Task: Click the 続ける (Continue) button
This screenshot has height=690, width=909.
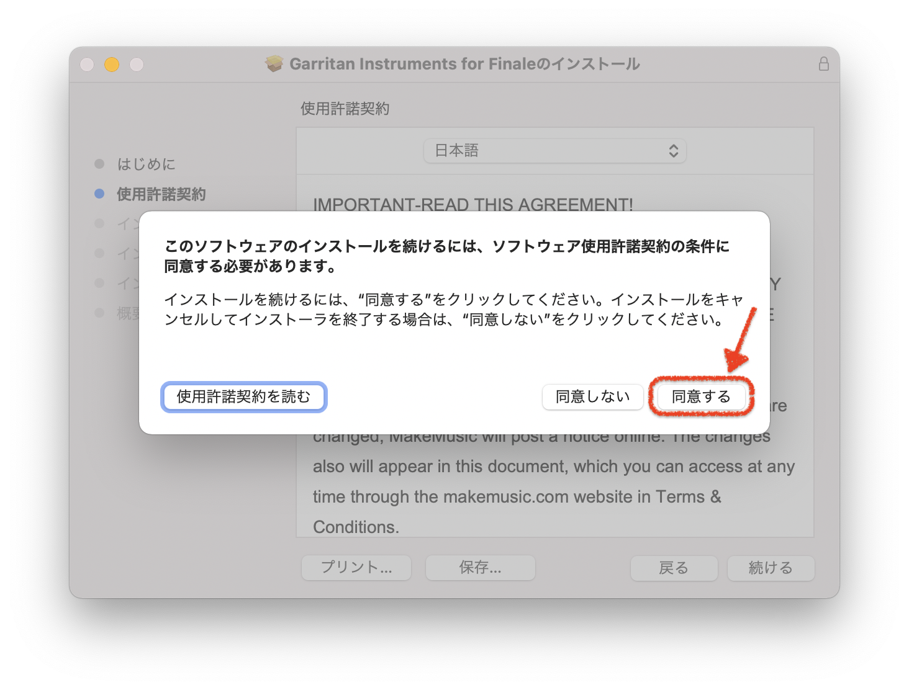Action: 771,568
